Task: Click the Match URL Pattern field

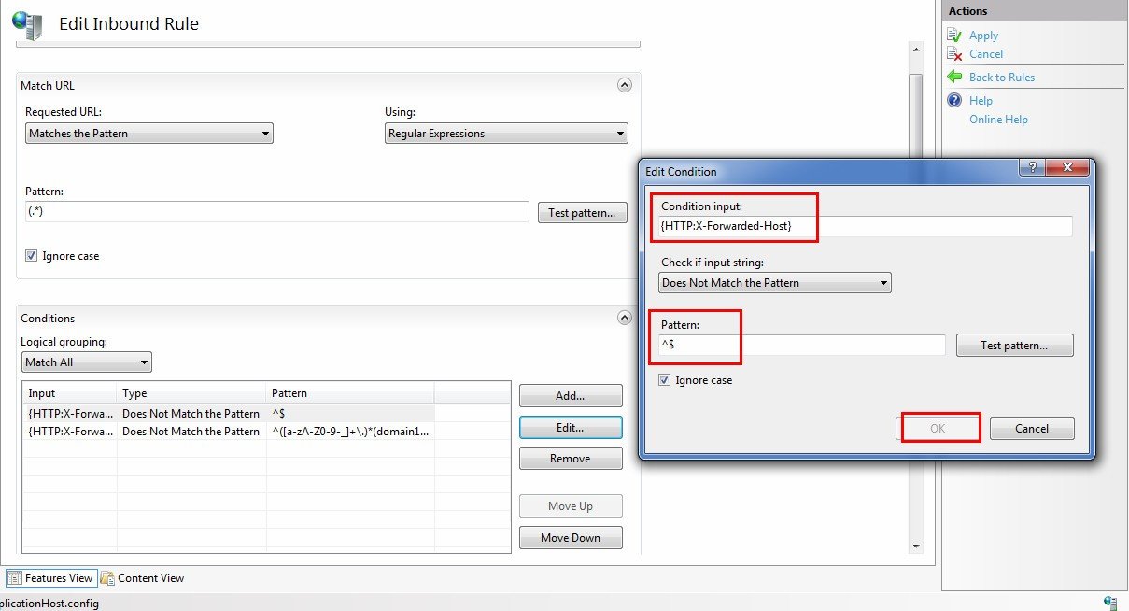Action: [x=277, y=212]
